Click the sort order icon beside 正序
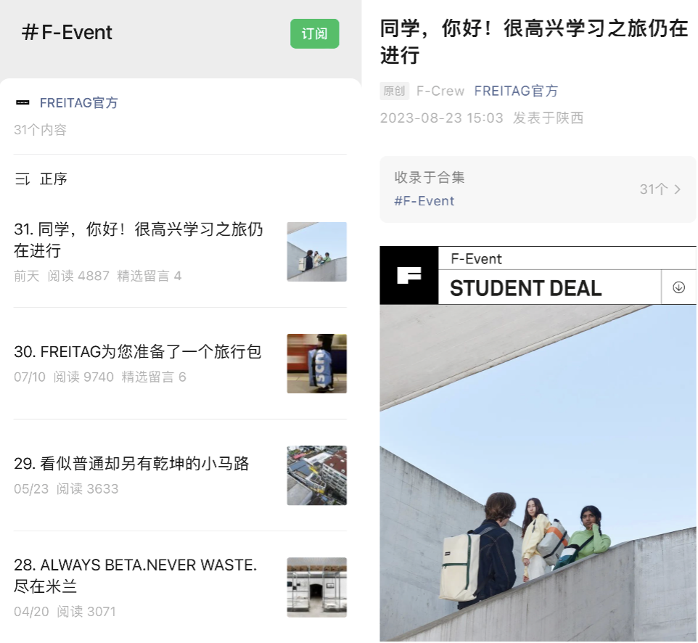698x643 pixels. coord(22,179)
